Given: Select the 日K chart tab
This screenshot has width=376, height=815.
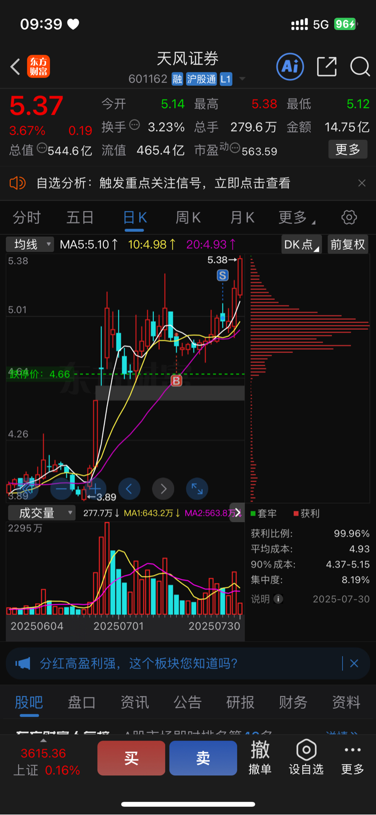Looking at the screenshot, I should point(135,217).
